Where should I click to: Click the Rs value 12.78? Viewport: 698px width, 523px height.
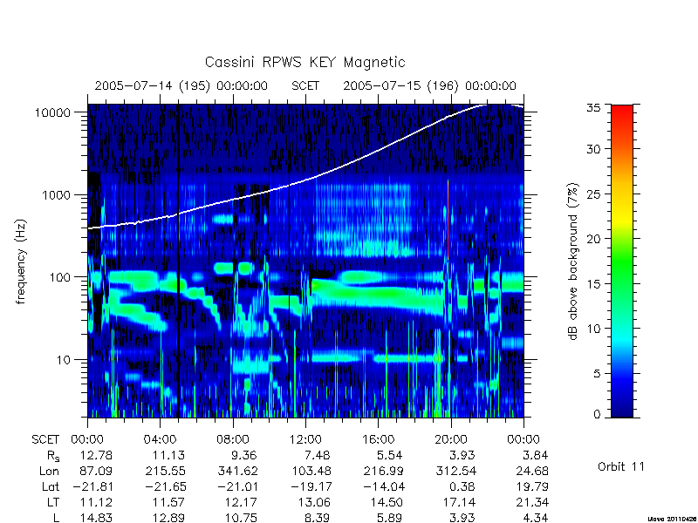click(x=96, y=455)
